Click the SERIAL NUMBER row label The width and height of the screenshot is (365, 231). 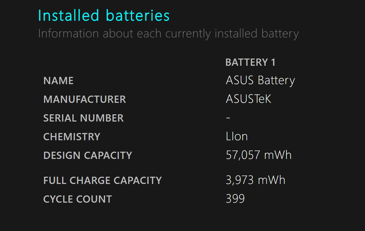pos(84,118)
